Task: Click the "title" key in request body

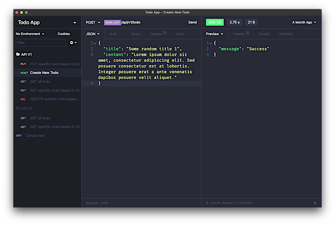Action: (112, 49)
